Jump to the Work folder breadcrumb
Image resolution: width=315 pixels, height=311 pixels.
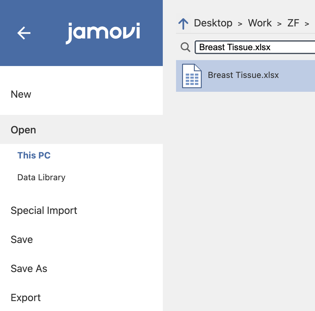pyautogui.click(x=260, y=23)
